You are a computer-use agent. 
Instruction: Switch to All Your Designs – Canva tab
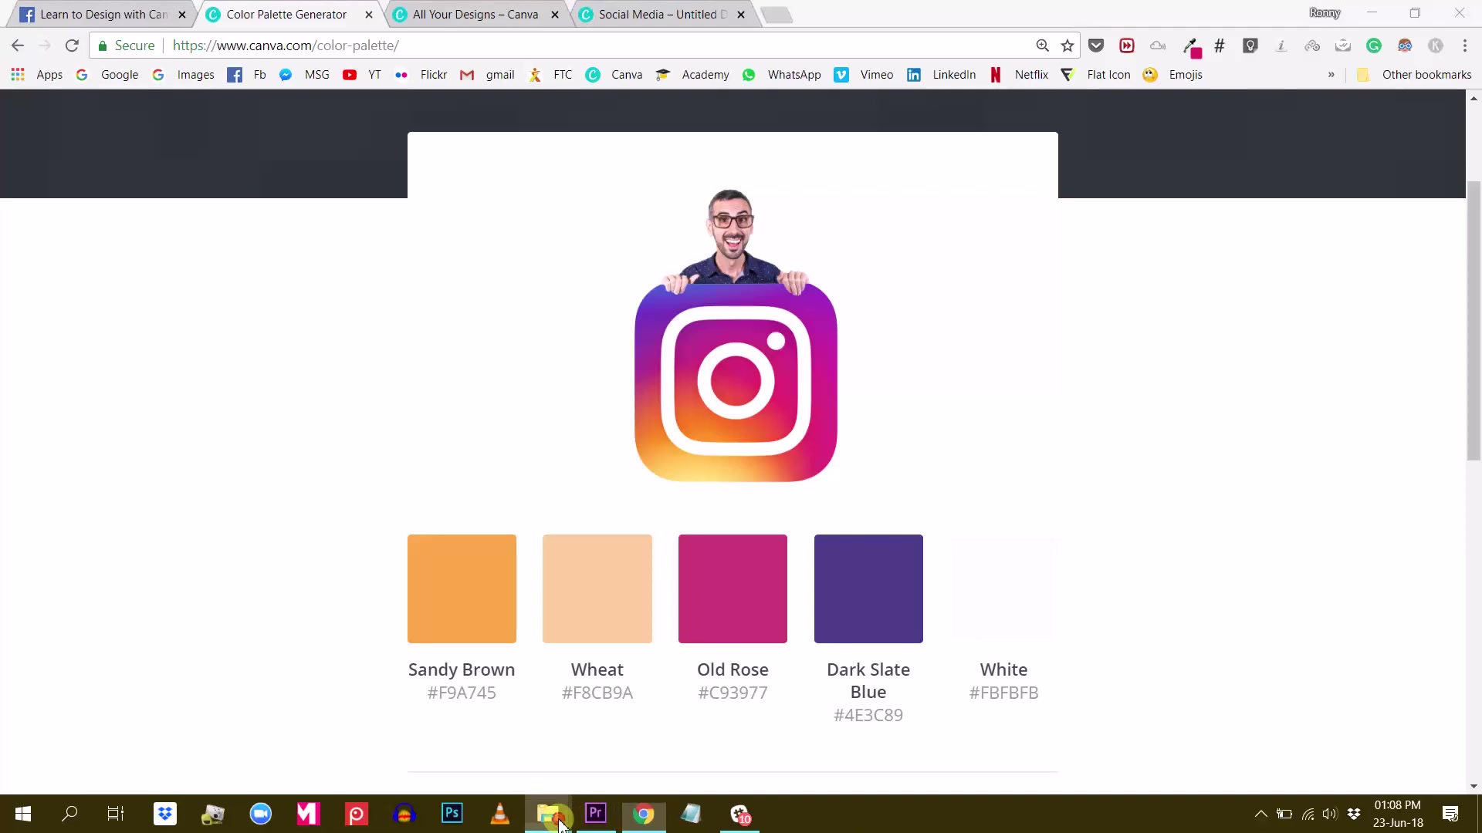tap(475, 15)
